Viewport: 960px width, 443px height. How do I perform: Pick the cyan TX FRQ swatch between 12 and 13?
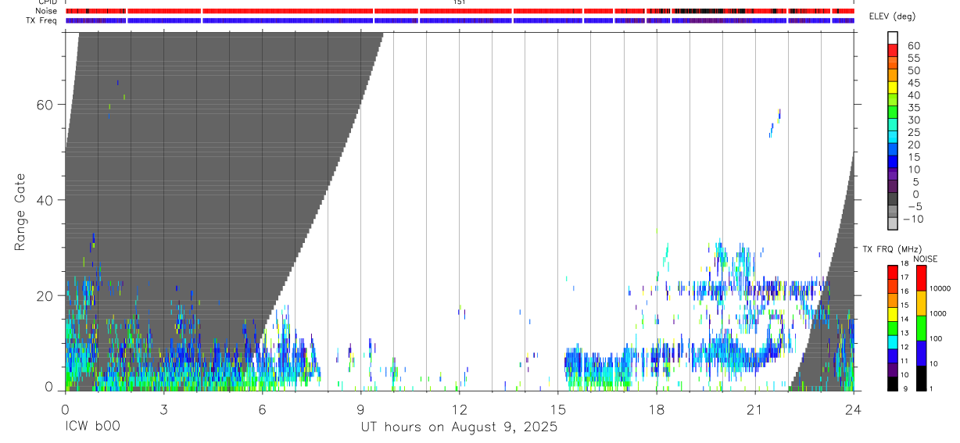click(893, 341)
